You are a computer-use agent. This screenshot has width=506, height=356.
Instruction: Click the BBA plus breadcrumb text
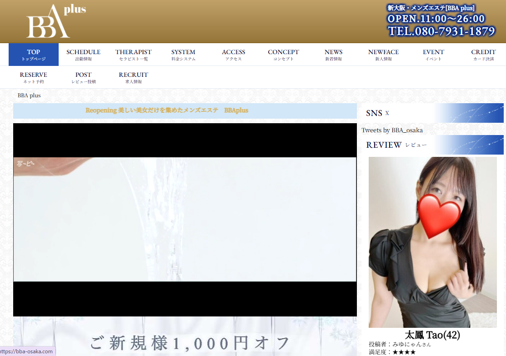pos(29,95)
